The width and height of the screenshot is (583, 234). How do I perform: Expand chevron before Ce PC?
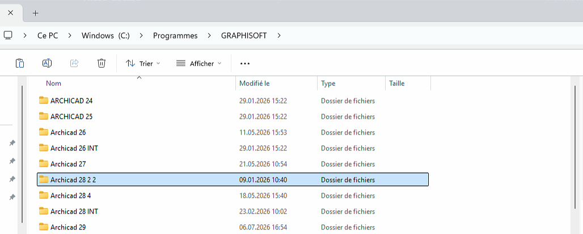pos(26,36)
